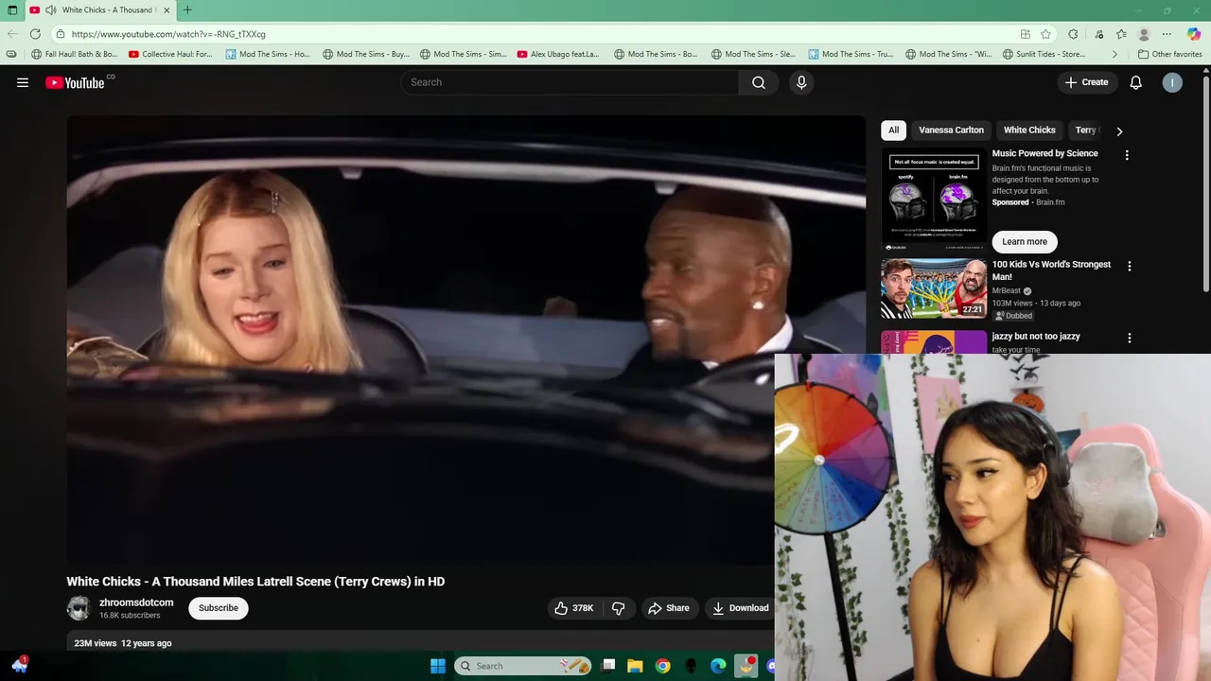Click Learn more on Brain.fm ad
1211x681 pixels.
(1025, 241)
